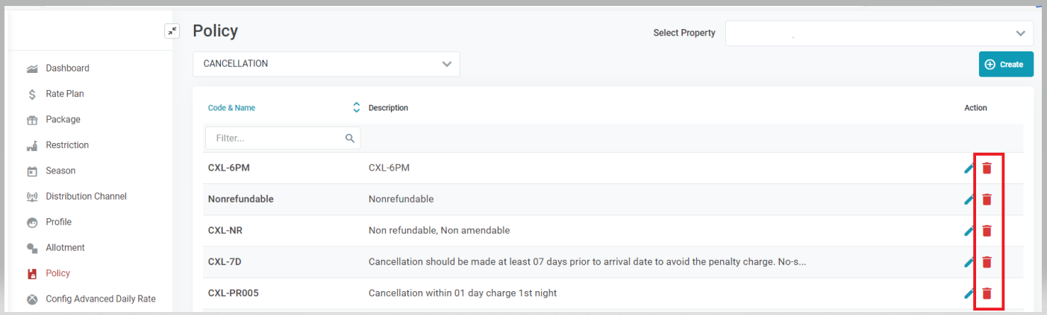Image resolution: width=1047 pixels, height=315 pixels.
Task: Open the CANCELLATION policy type dropdown
Action: point(326,64)
